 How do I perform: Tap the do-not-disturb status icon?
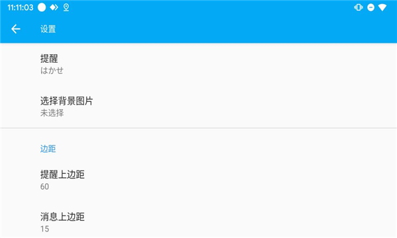tap(371, 7)
